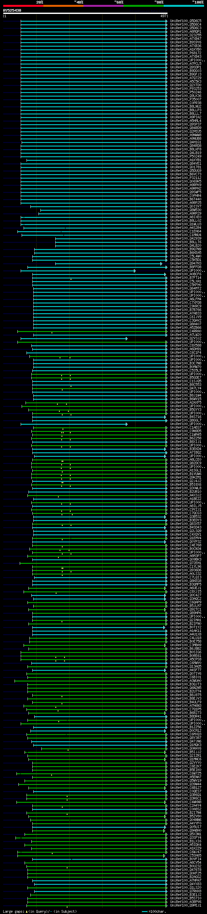Pick the UniRef100_P32112 hit label
The image size is (207, 914).
click(x=186, y=178)
